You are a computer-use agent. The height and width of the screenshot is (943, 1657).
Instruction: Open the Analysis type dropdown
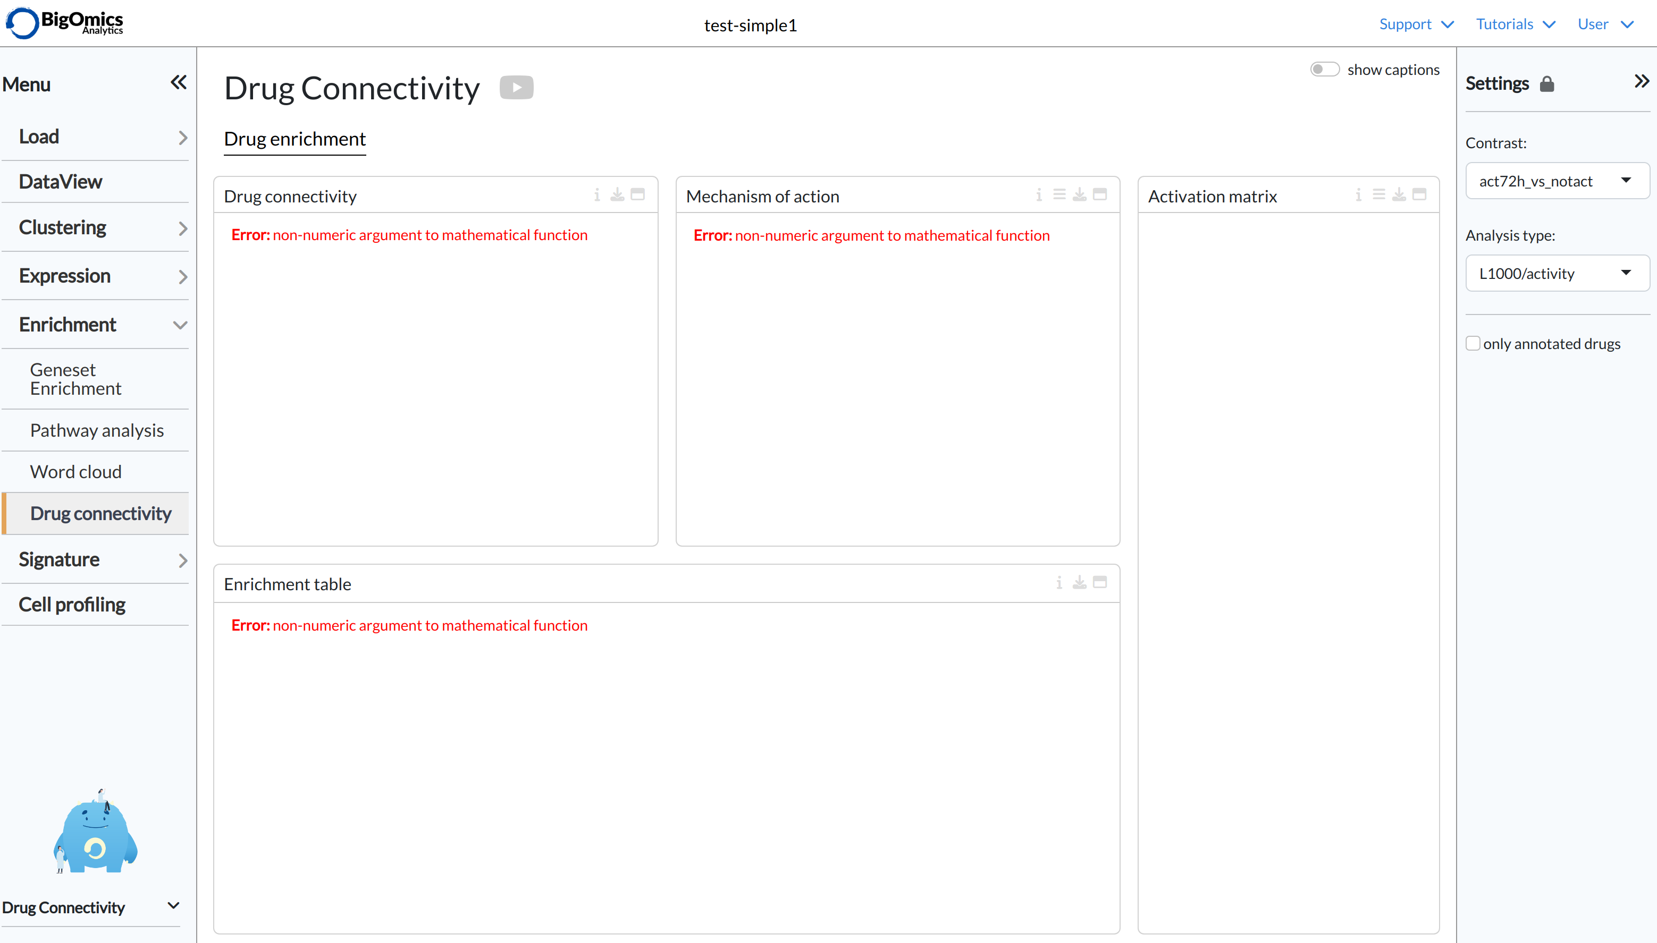[1557, 273]
